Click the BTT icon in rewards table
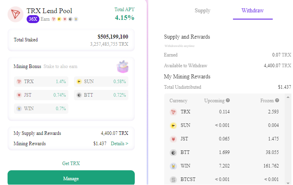Viewport: 293px width, 185px height. point(173,153)
